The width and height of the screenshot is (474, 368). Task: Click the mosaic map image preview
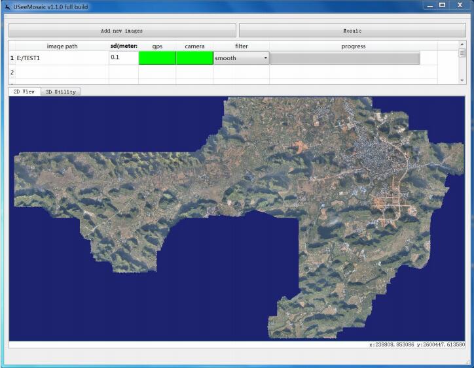237,218
